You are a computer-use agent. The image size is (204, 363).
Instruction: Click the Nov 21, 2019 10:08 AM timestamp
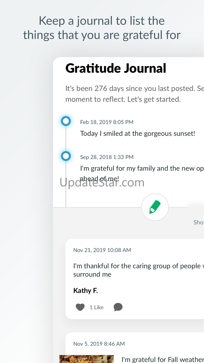coord(102,250)
